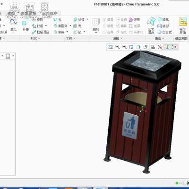Screen dimensions: 189x189
Task: Select the Draft (拔模) tool
Action: (79, 20)
